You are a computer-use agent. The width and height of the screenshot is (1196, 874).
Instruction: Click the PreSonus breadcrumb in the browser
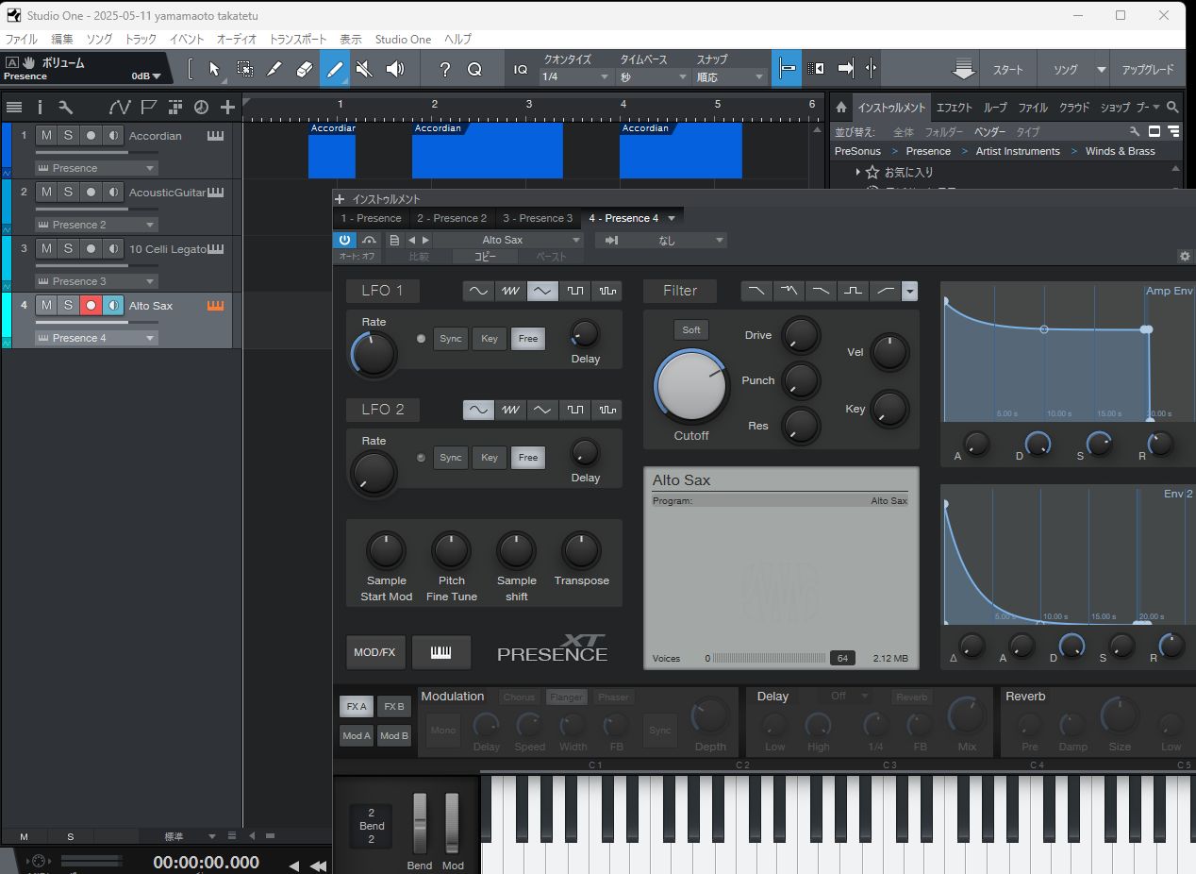[x=857, y=151]
